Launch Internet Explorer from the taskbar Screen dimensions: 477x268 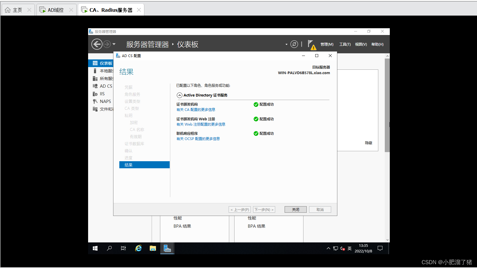(138, 248)
